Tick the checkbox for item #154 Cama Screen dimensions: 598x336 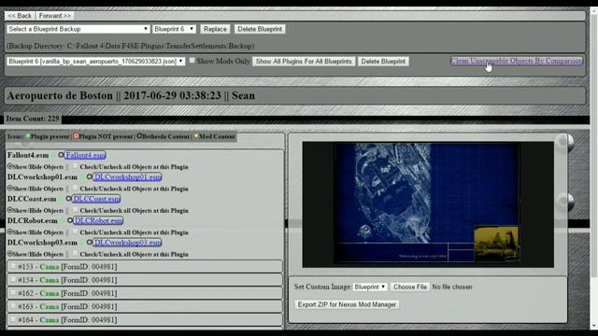pyautogui.click(x=13, y=280)
